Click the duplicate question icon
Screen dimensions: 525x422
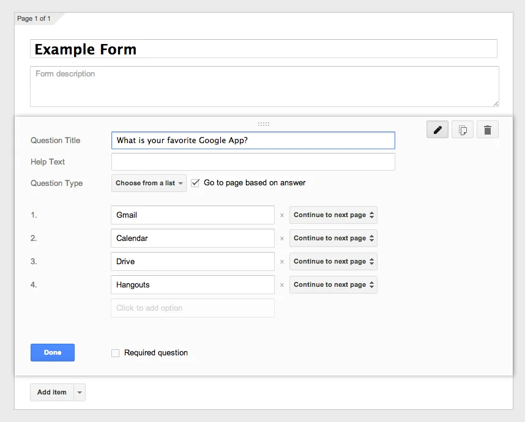[463, 130]
